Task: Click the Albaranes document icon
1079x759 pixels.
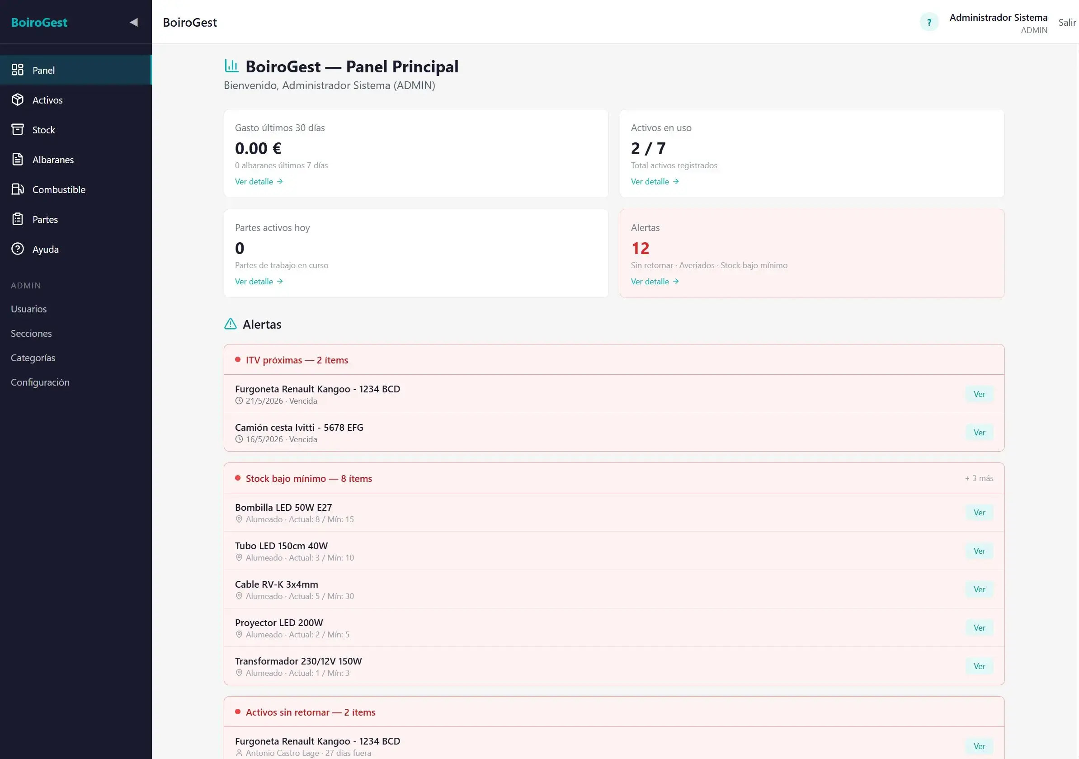Action: tap(17, 159)
